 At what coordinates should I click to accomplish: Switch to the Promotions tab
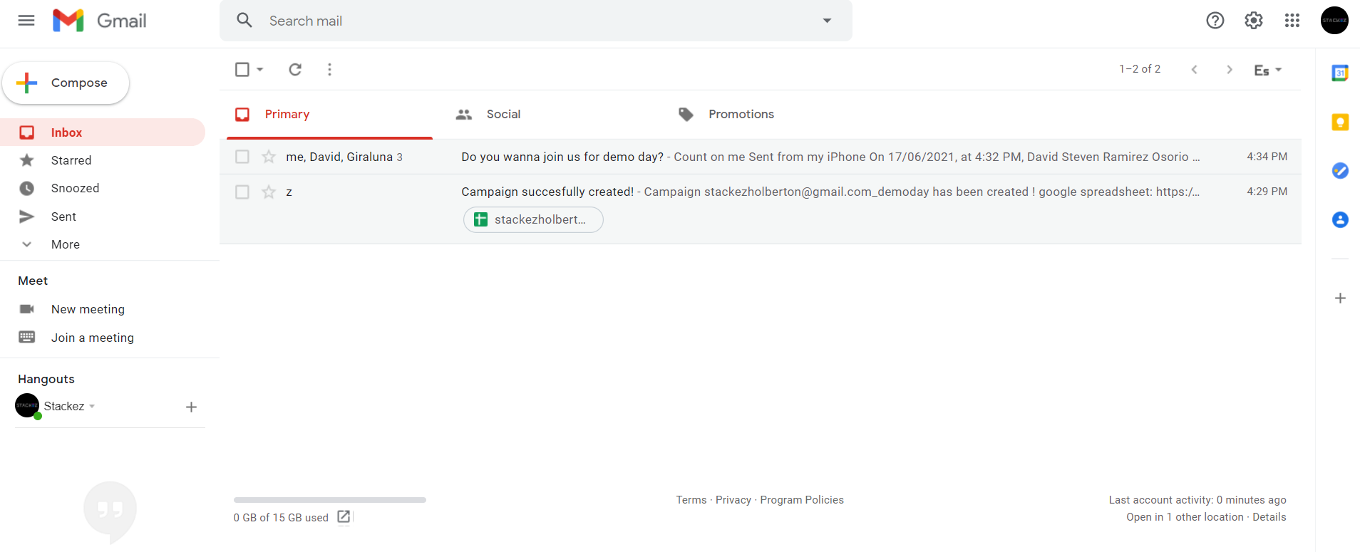tap(741, 114)
